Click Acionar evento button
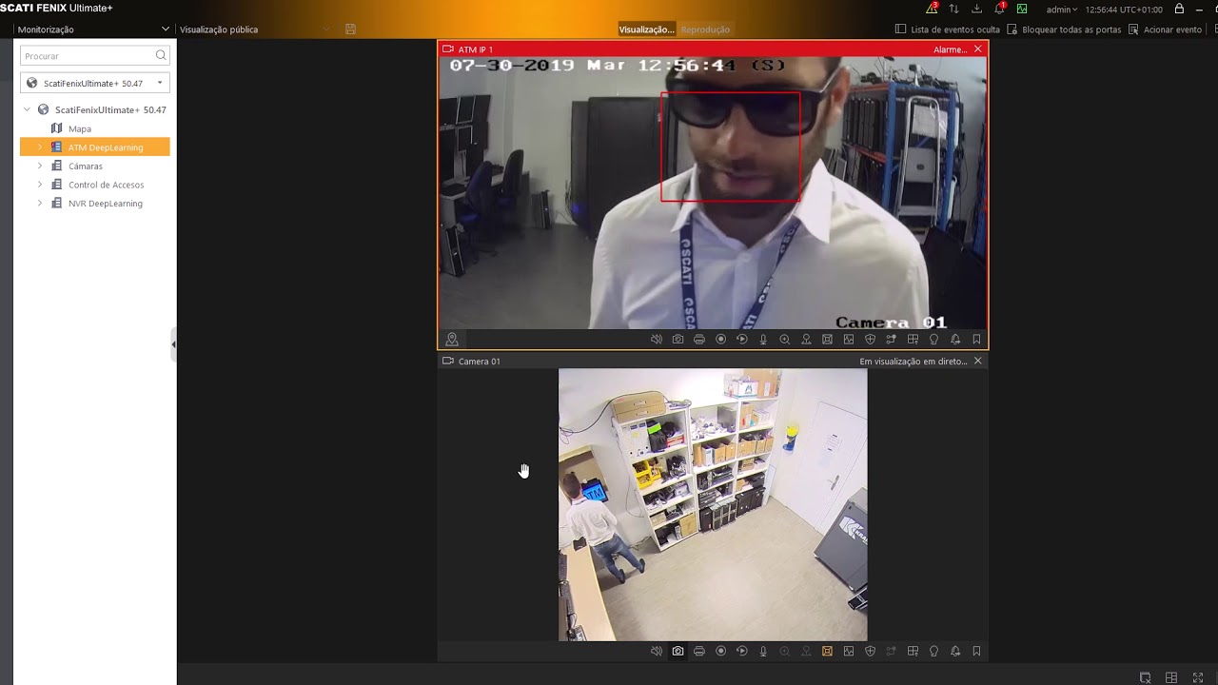 point(1165,29)
